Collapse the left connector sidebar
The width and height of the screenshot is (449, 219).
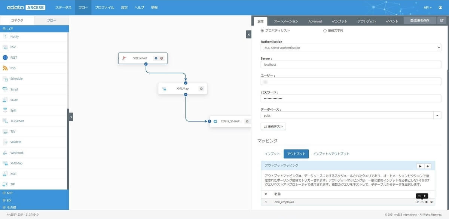[71, 117]
